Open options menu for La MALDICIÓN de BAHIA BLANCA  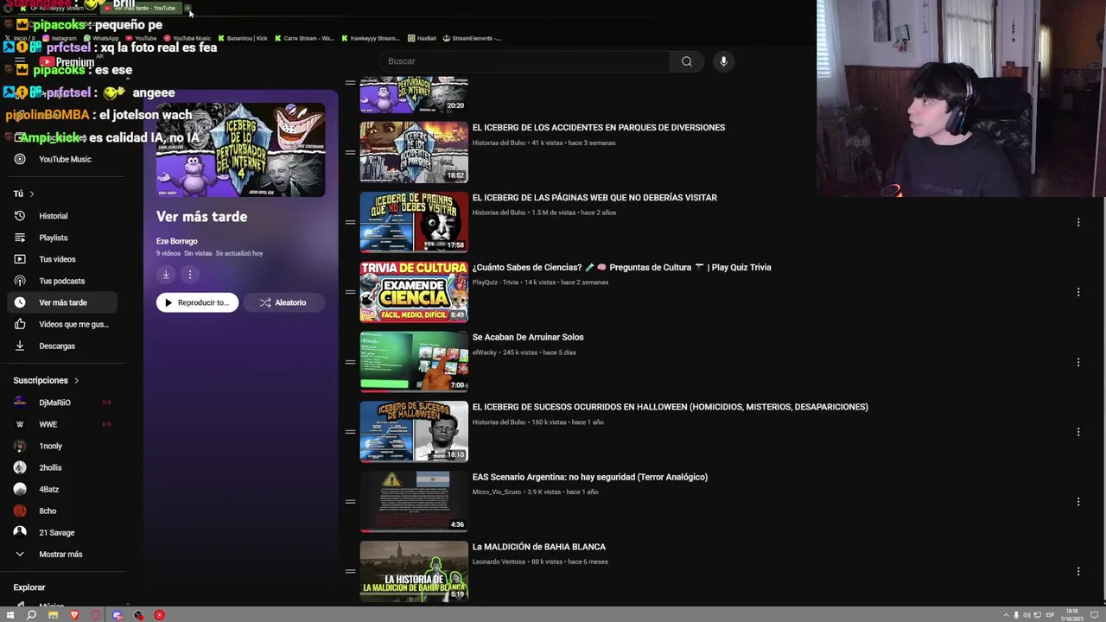coord(1078,571)
